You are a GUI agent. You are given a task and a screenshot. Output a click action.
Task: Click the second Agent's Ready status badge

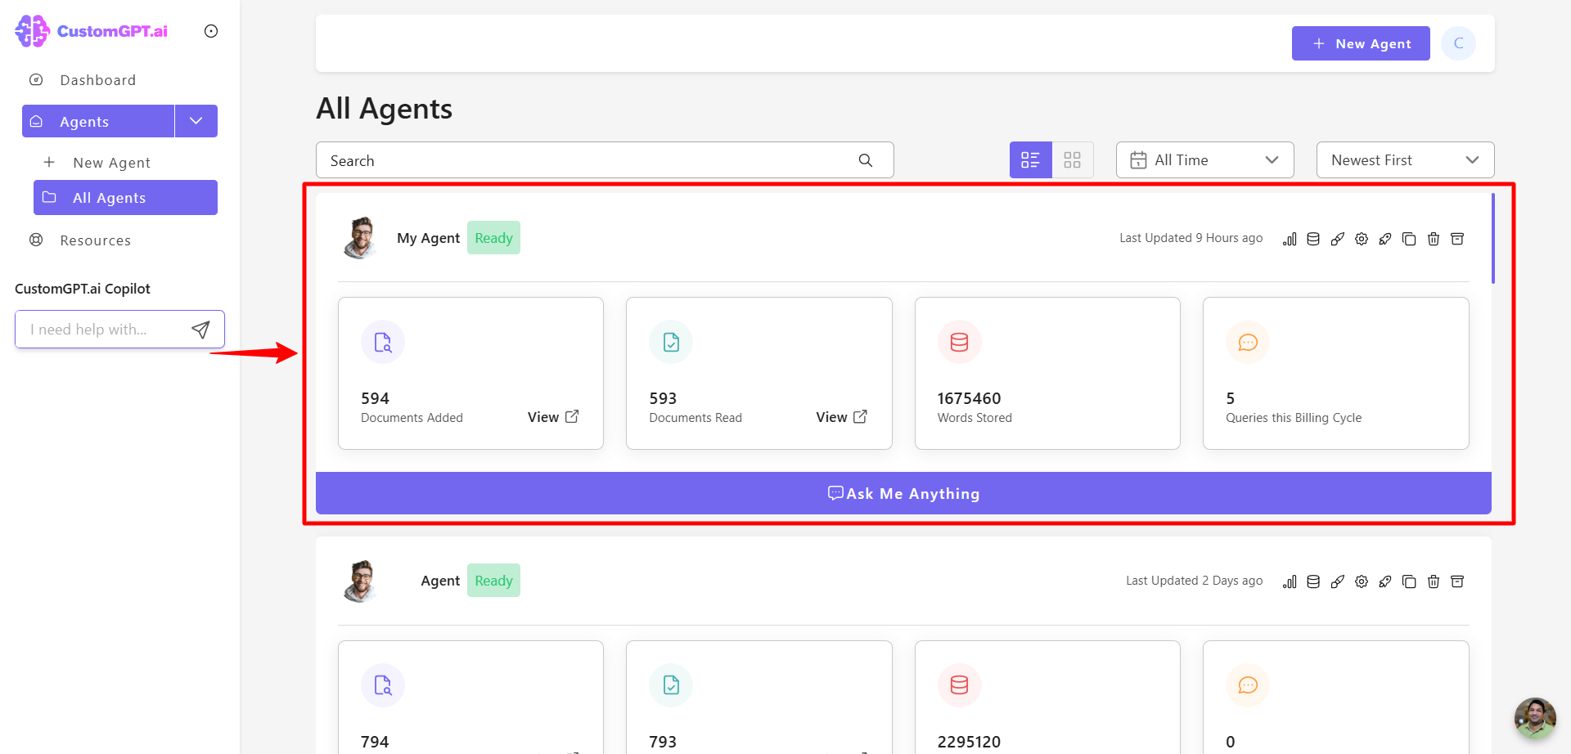pos(493,581)
